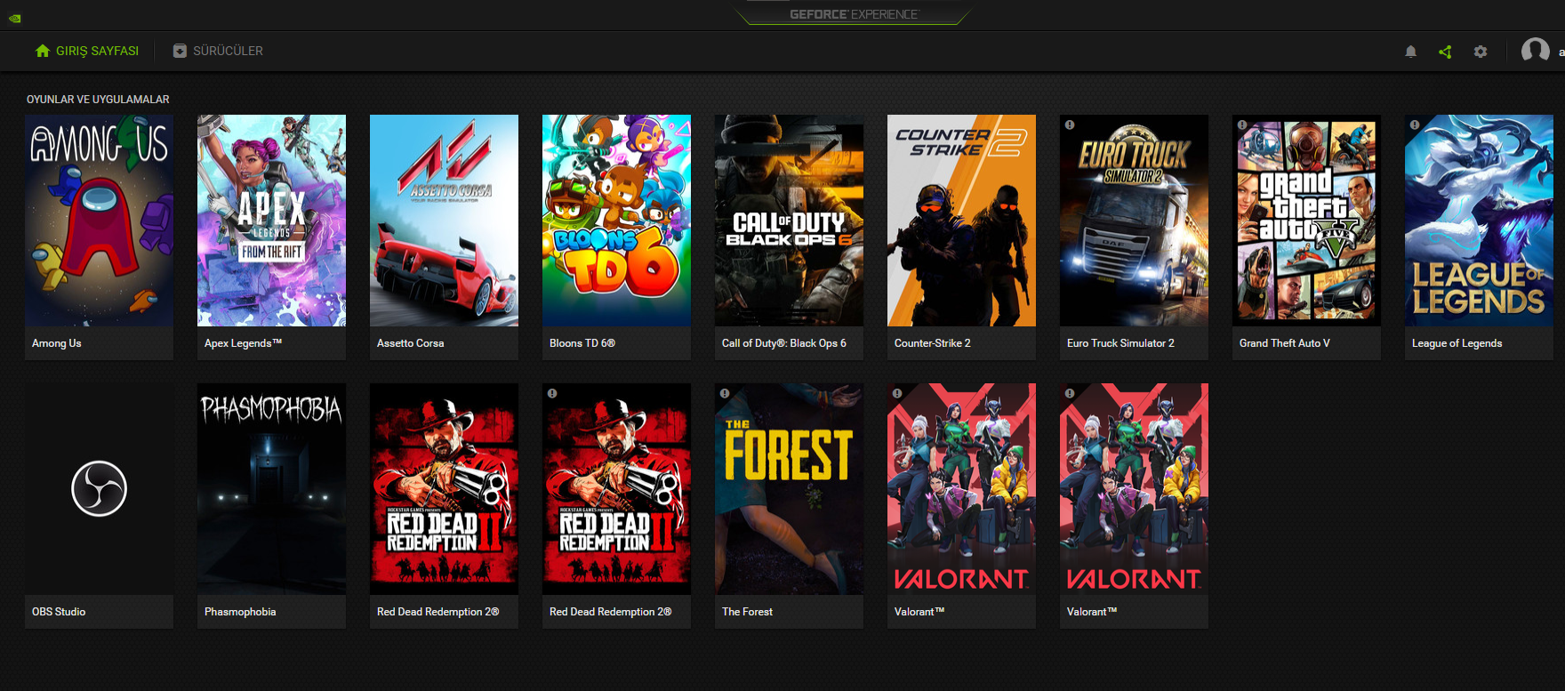Open the share overlay icon
The height and width of the screenshot is (691, 1565).
point(1445,52)
